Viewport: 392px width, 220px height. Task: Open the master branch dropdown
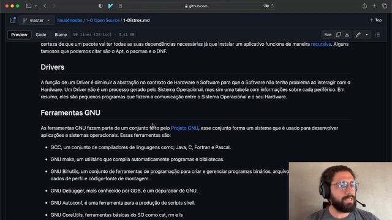click(x=37, y=20)
